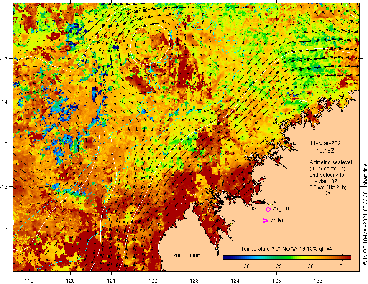The width and height of the screenshot is (368, 284).
Task: Click the '200 1000m' depth legend text
Action: pyautogui.click(x=187, y=256)
